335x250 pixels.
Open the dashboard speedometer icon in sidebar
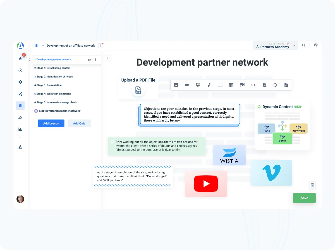coord(20,70)
